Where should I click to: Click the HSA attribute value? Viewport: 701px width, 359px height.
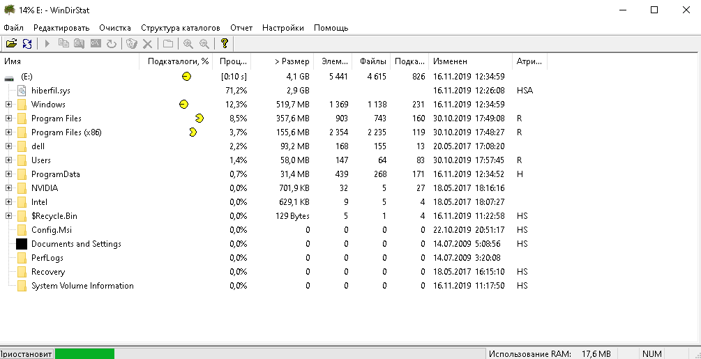click(x=525, y=91)
